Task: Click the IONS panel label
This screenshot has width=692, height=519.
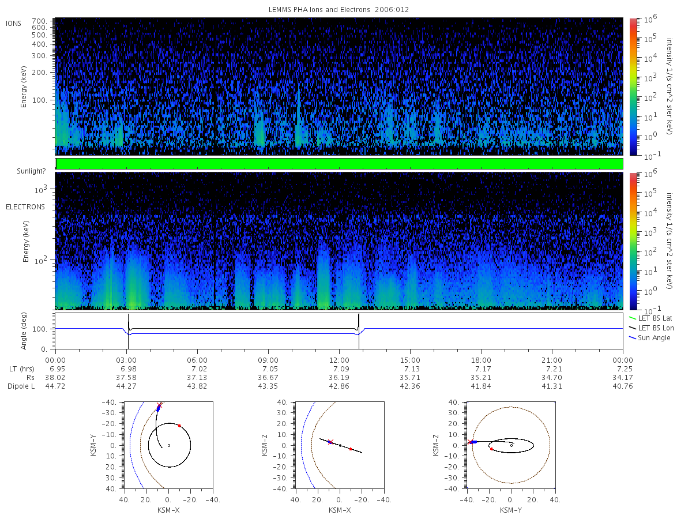Action: [14, 23]
